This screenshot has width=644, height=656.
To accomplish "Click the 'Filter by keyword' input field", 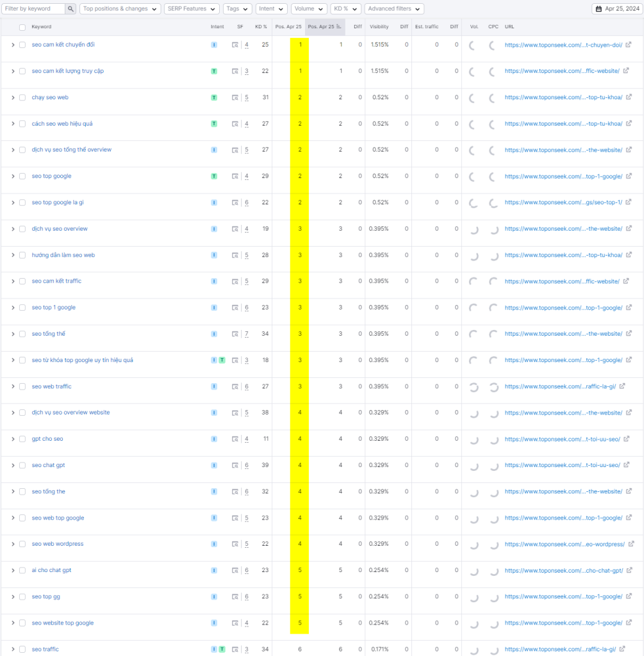I will (33, 9).
